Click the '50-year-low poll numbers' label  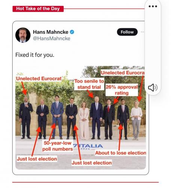[x=58, y=146]
